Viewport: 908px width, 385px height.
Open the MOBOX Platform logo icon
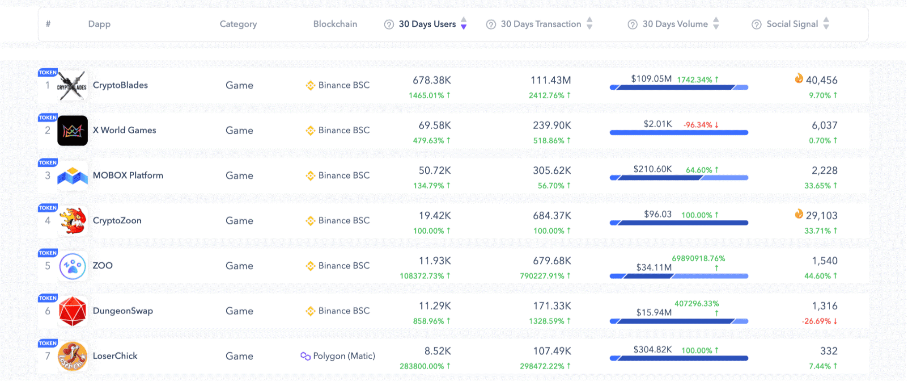point(72,176)
